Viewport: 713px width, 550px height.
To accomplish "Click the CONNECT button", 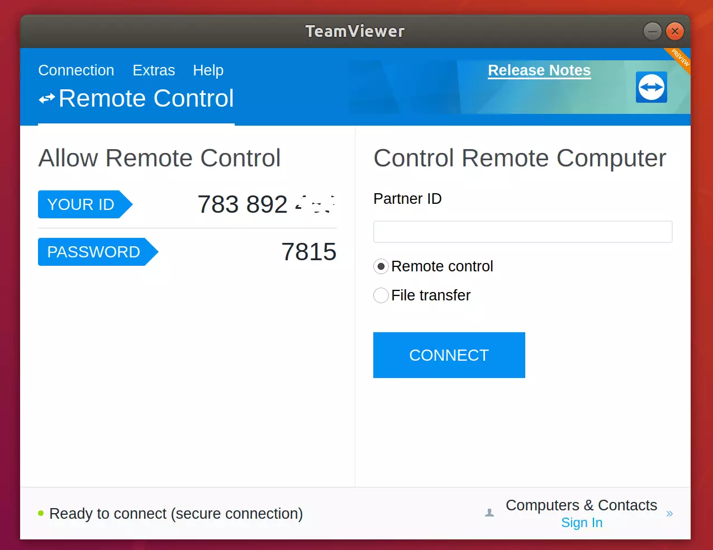I will [449, 355].
